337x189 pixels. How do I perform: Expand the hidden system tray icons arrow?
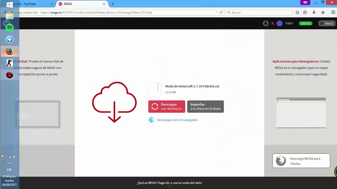(x=16, y=151)
